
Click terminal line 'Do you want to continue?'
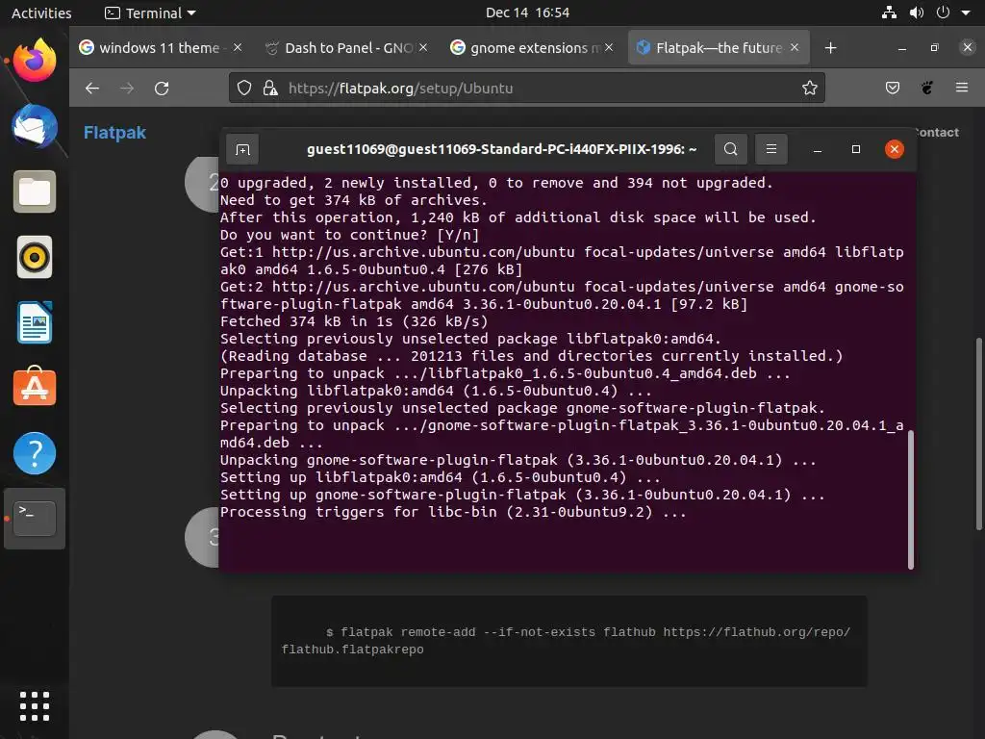pyautogui.click(x=349, y=235)
